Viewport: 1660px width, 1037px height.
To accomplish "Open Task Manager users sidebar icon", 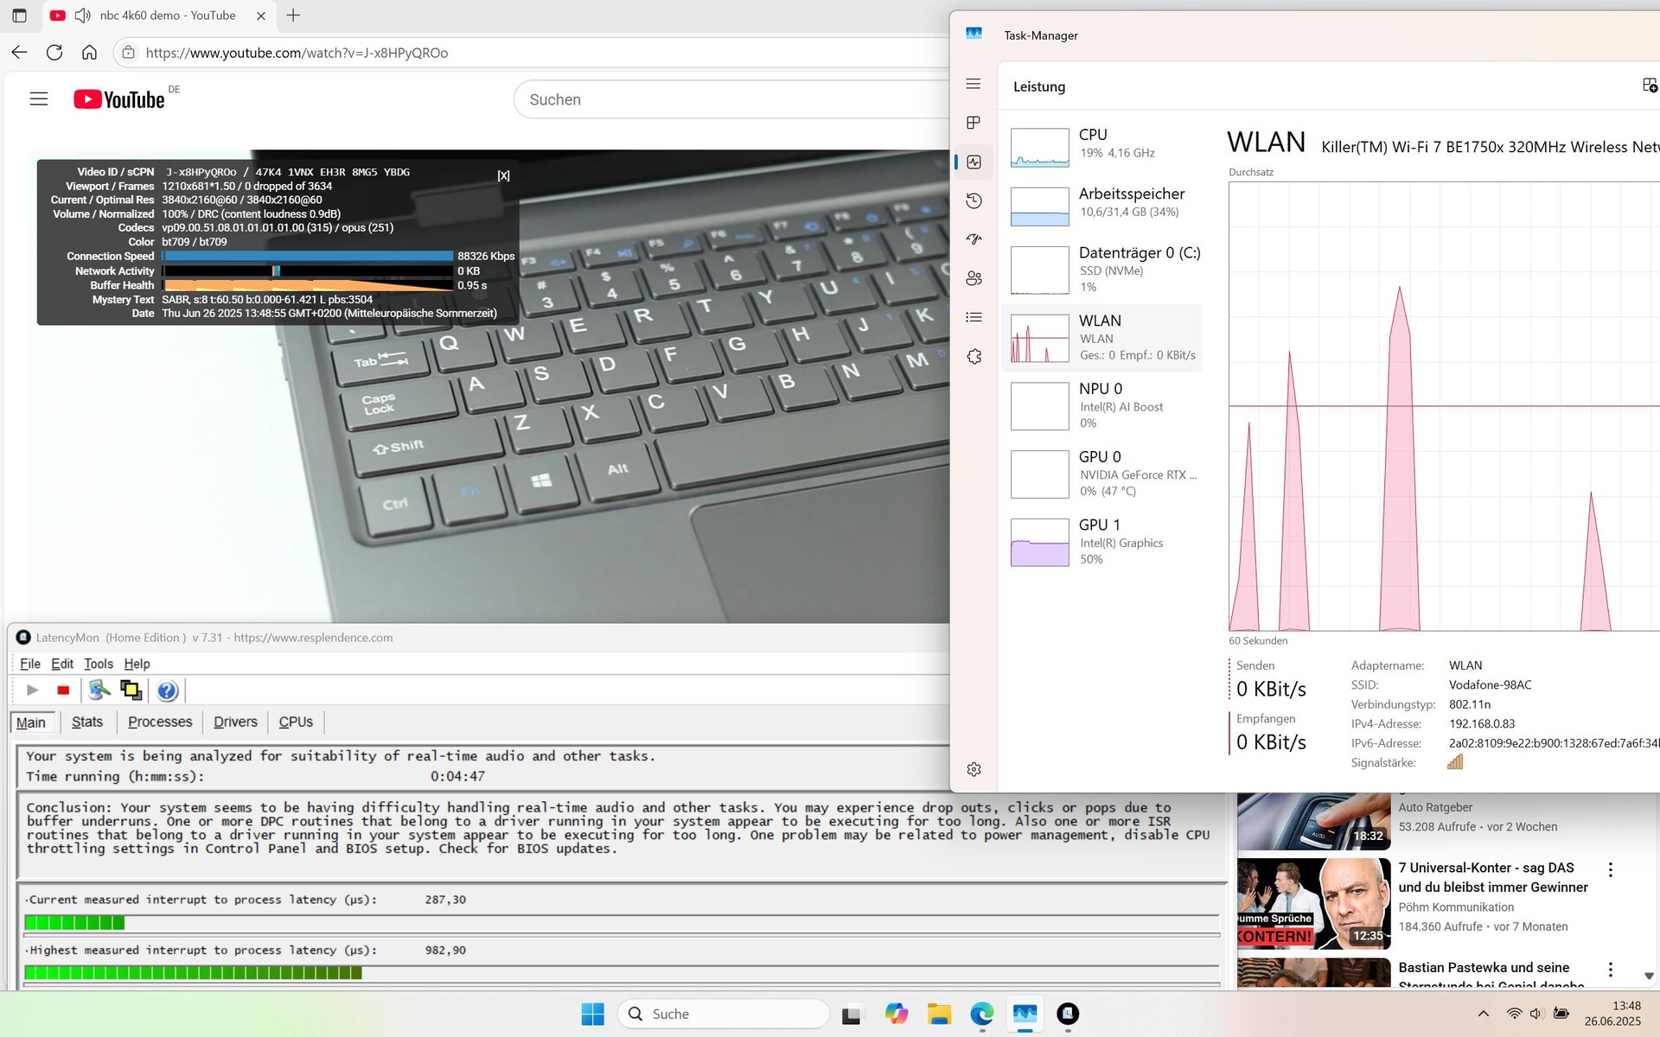I will (x=974, y=278).
